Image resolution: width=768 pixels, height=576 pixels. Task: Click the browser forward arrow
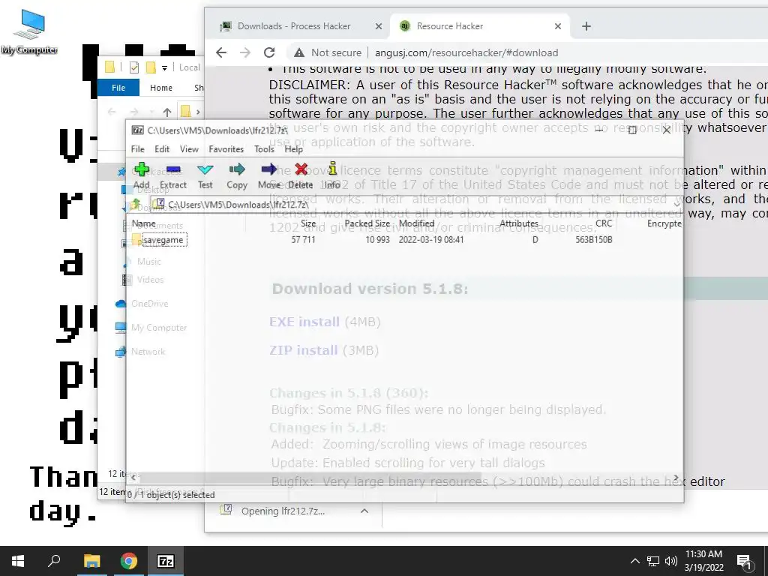[x=245, y=52]
